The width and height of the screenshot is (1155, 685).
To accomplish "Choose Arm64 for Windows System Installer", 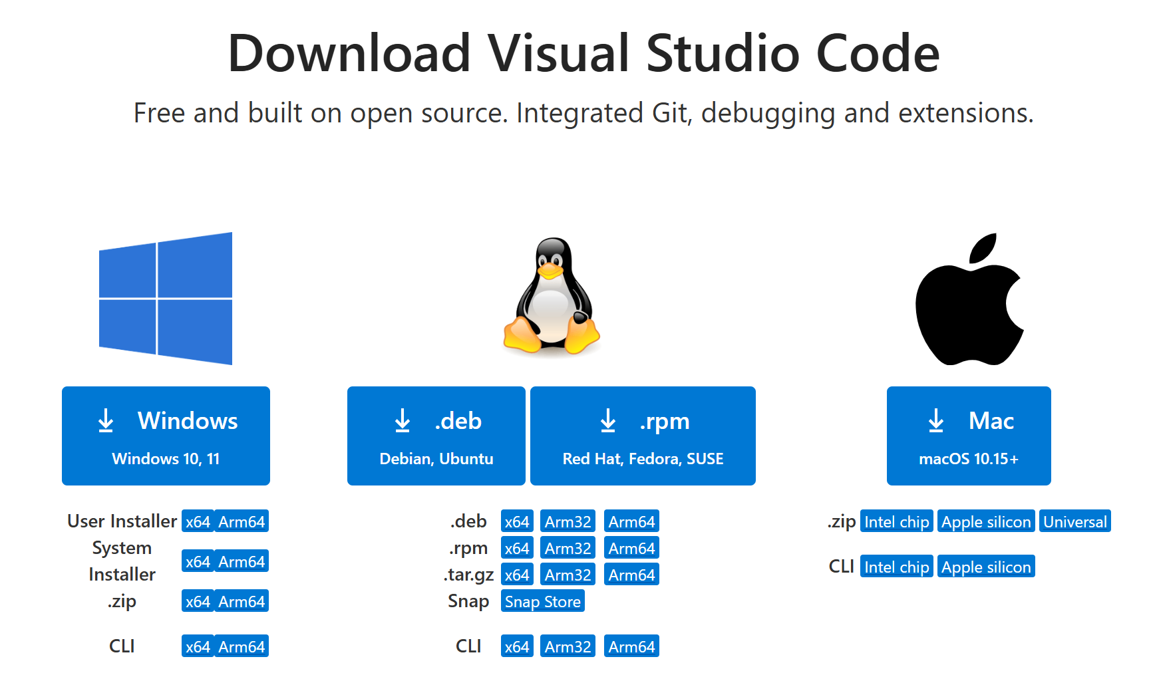I will (x=242, y=562).
